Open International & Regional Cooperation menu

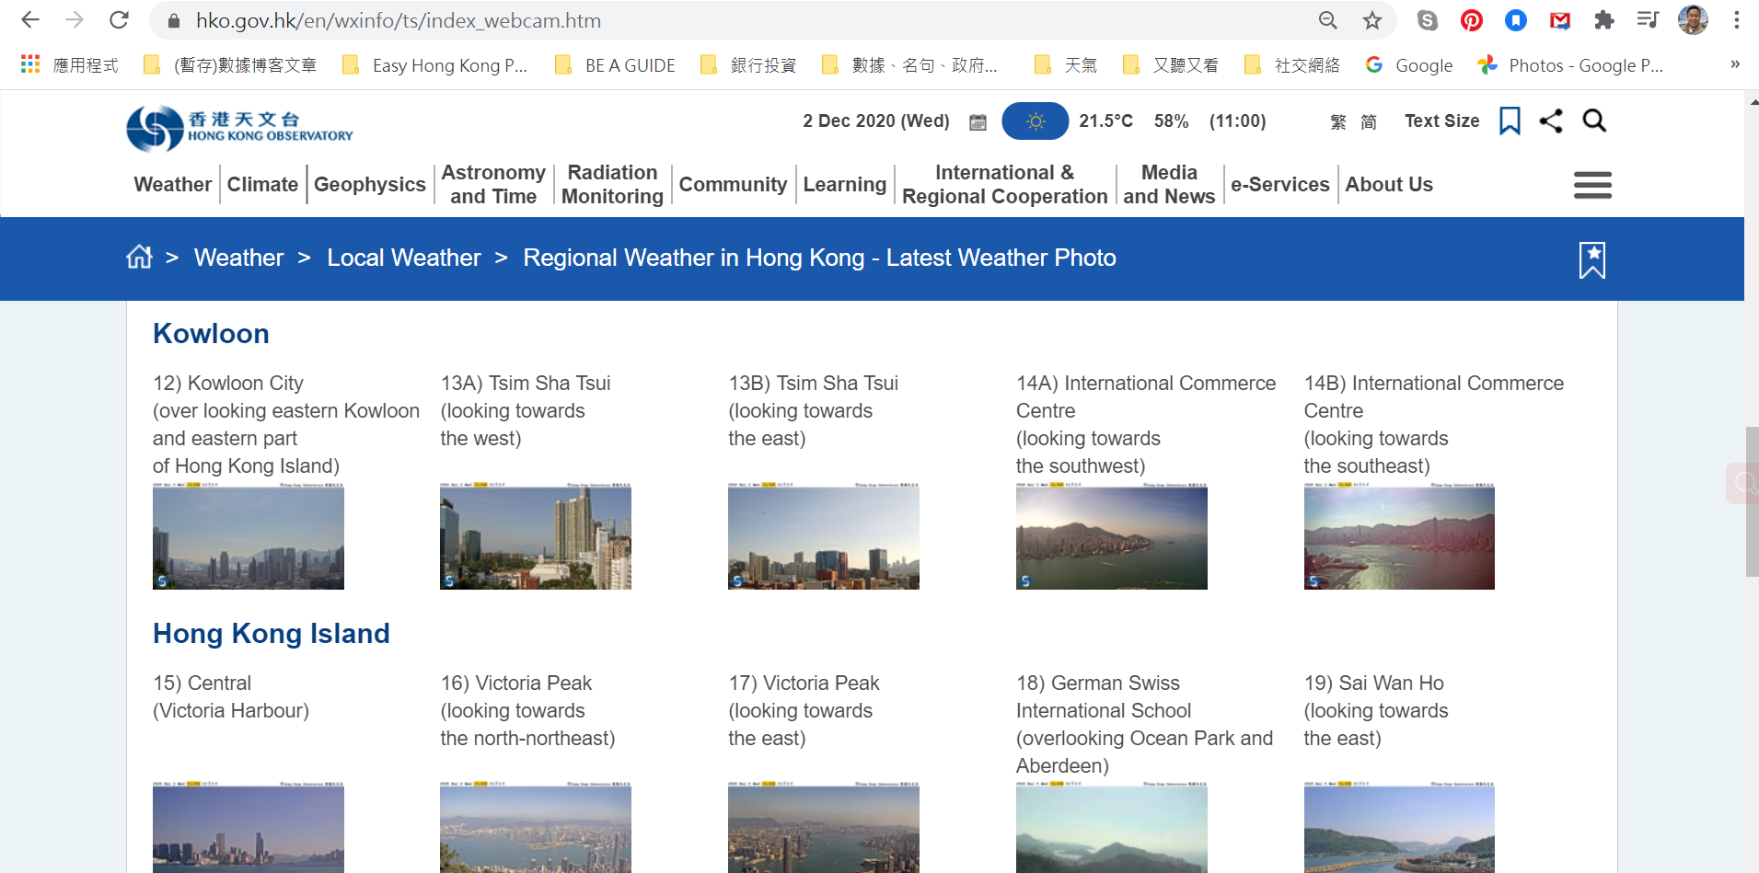click(1005, 184)
